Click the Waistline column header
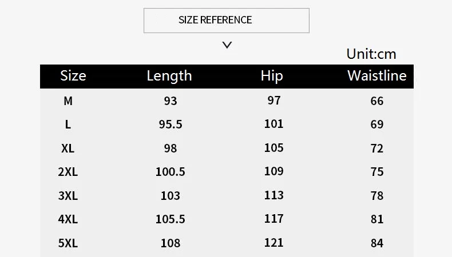This screenshot has height=257, width=452. 377,76
